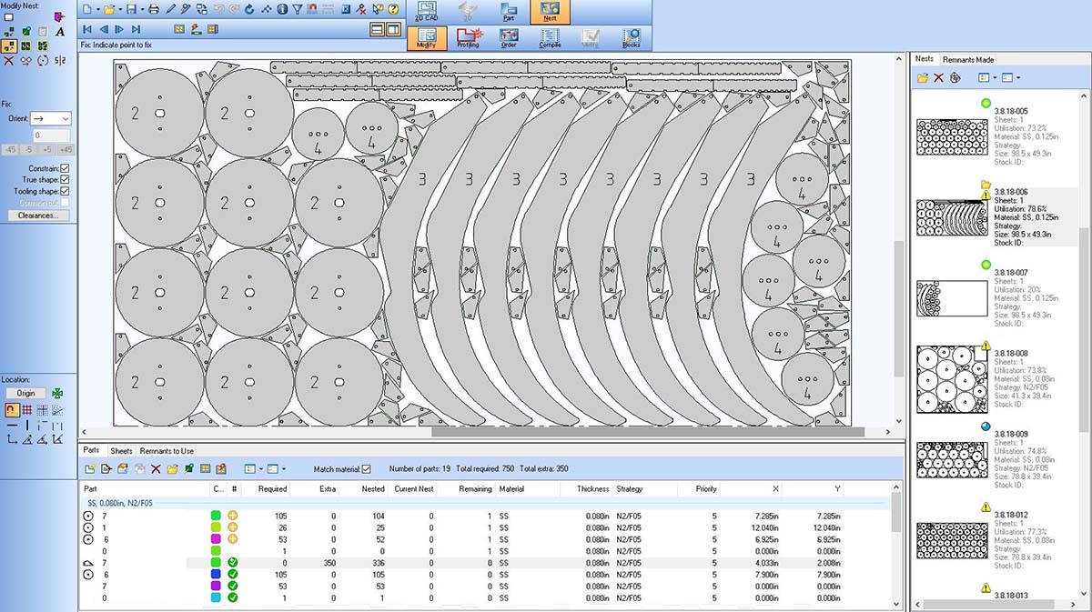Click the Print icon in toolbar
1092x612 pixels.
154,9
